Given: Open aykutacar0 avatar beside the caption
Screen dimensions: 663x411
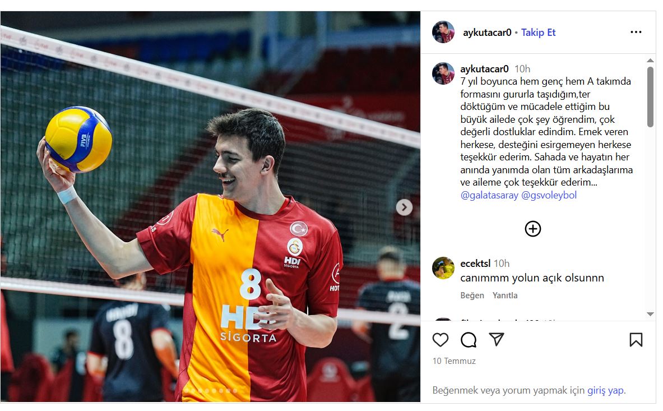Looking at the screenshot, I should coord(443,73).
